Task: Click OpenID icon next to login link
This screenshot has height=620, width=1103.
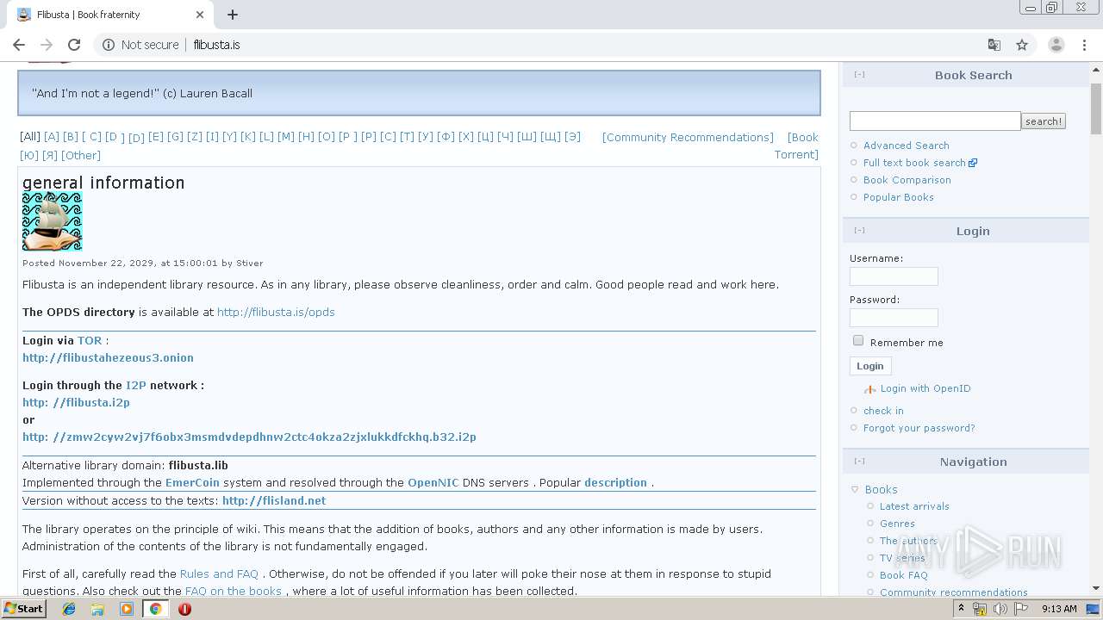Action: tap(869, 389)
